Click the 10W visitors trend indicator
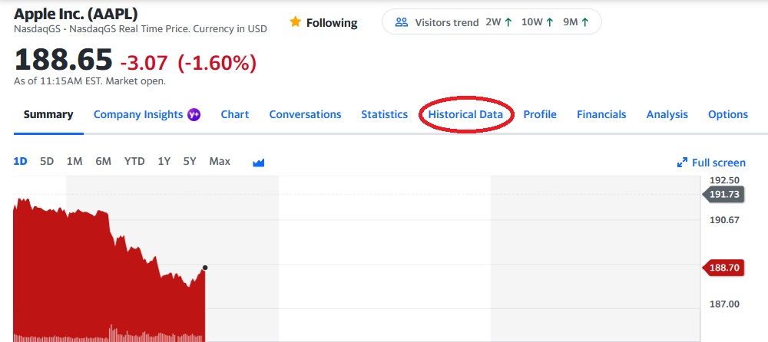The image size is (768, 342). pos(537,22)
